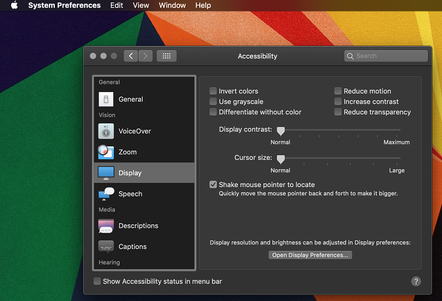Open the Captions icon in sidebar

tap(106, 247)
